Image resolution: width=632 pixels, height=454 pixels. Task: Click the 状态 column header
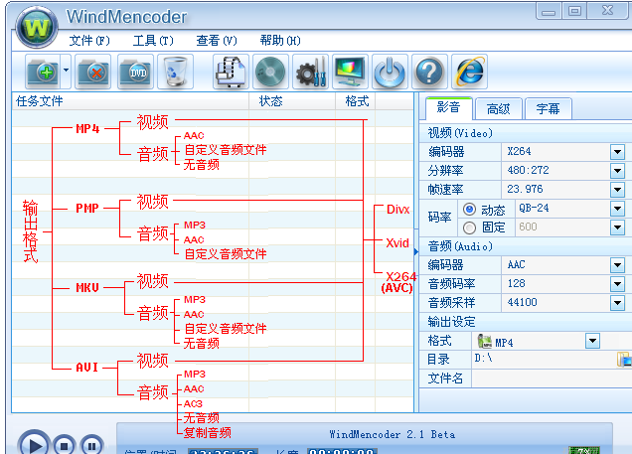[x=292, y=101]
